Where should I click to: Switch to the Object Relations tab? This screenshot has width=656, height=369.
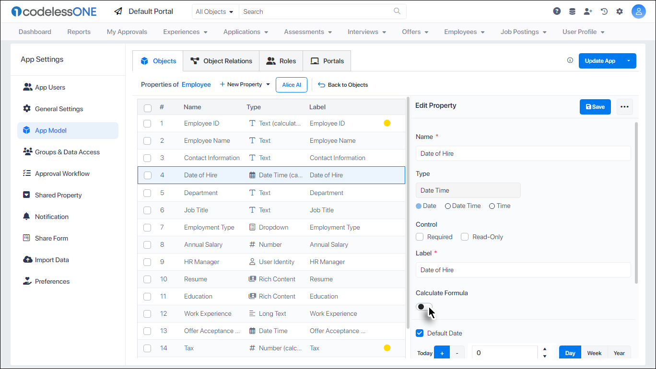[221, 61]
